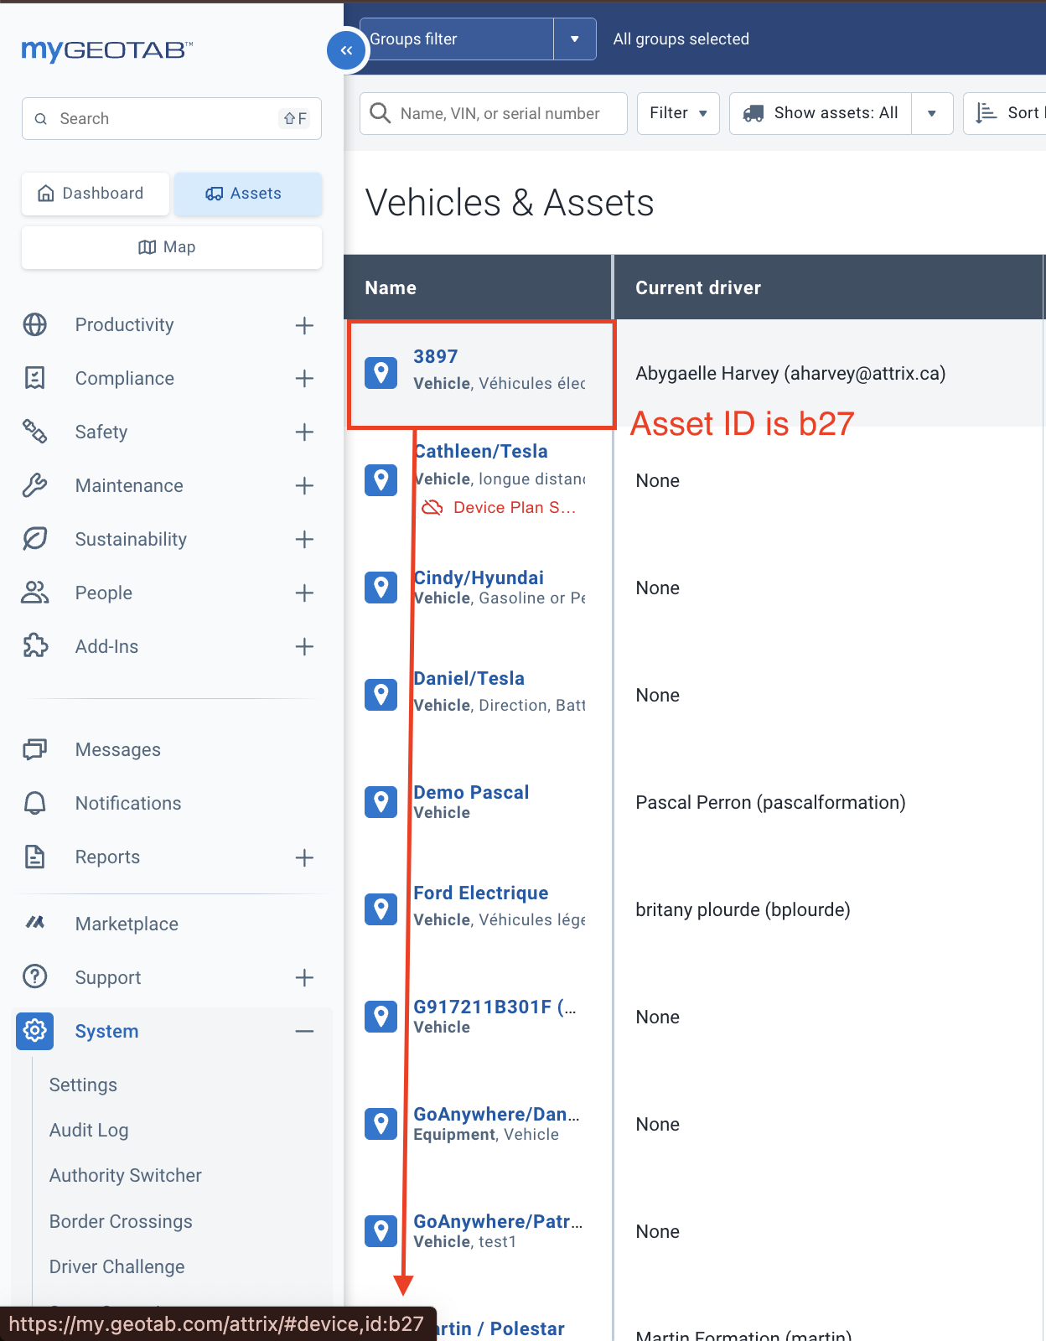Viewport: 1046px width, 1341px height.
Task: Switch to the Dashboard tab
Action: pos(96,194)
